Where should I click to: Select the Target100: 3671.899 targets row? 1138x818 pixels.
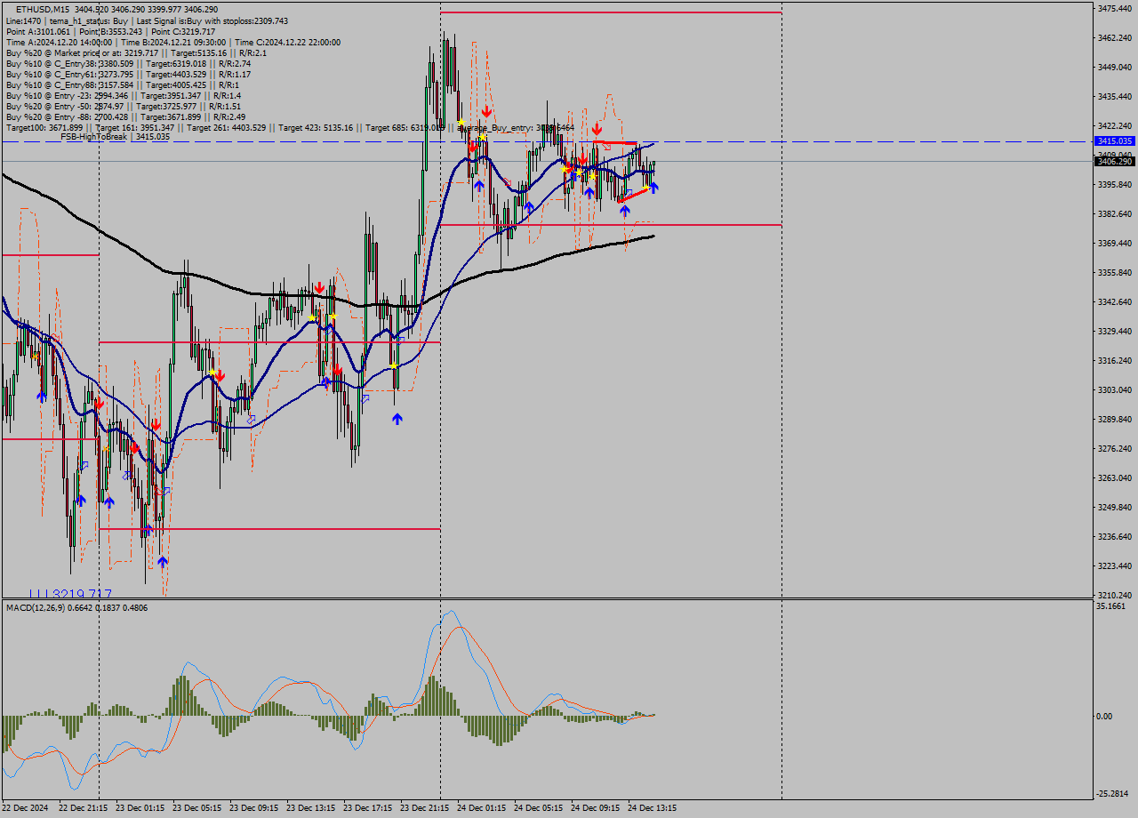point(289,127)
